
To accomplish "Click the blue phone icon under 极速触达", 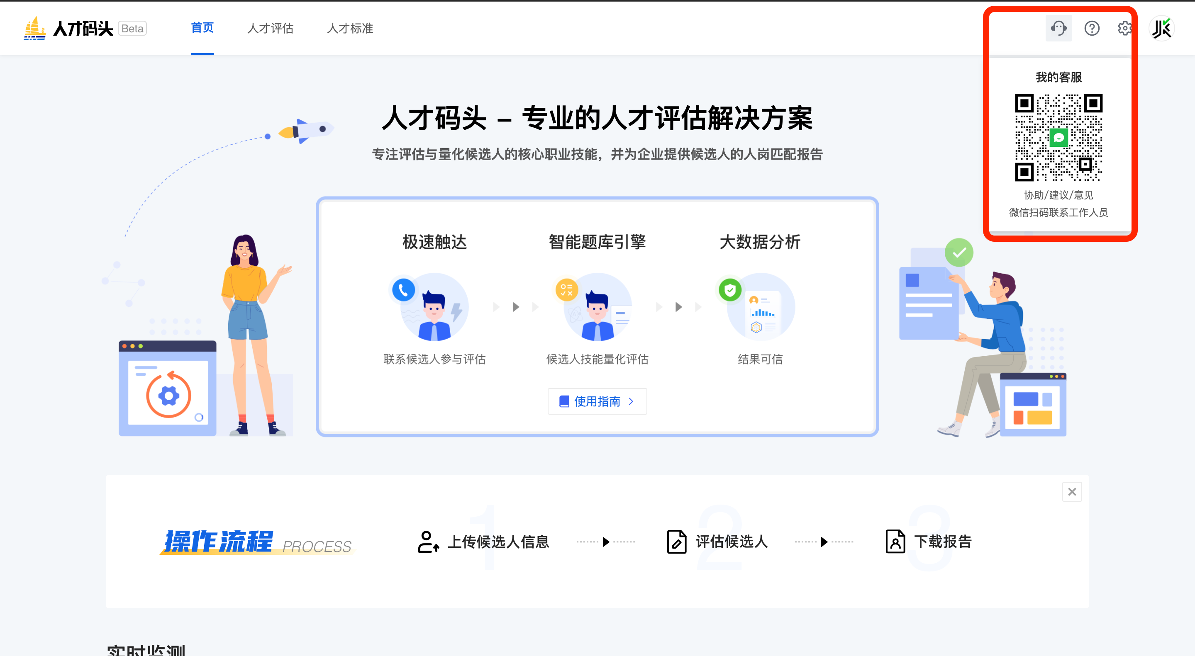I will [x=403, y=290].
